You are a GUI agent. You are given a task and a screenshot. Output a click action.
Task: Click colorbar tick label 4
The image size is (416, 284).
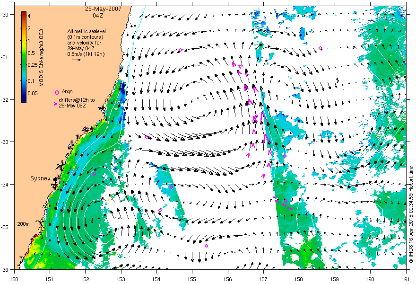[x=29, y=16]
